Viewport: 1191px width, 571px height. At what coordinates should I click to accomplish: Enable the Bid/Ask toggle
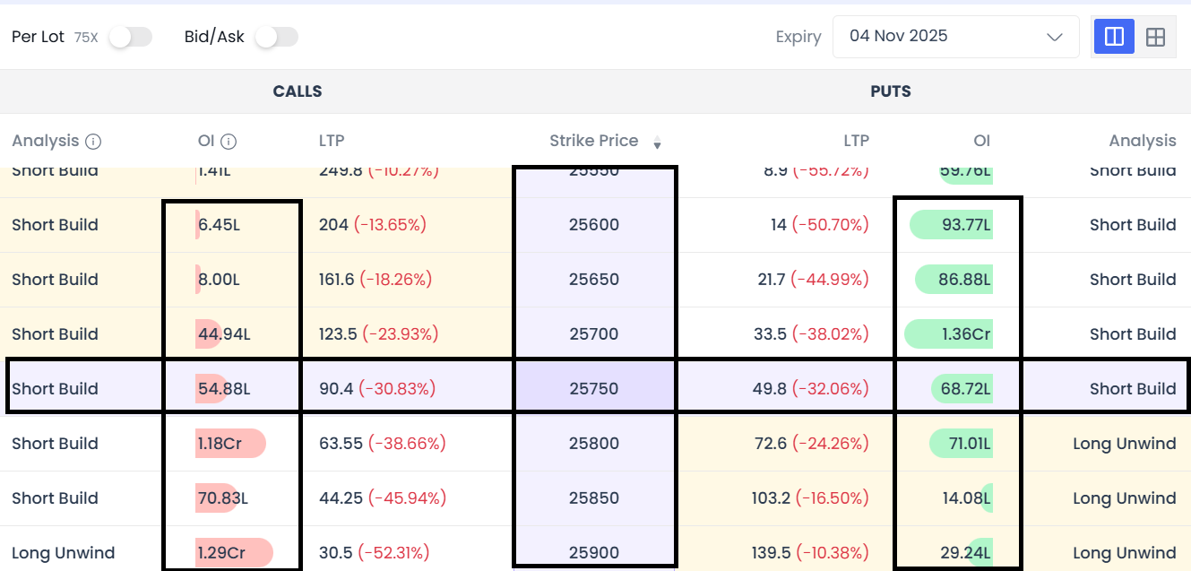click(x=276, y=37)
